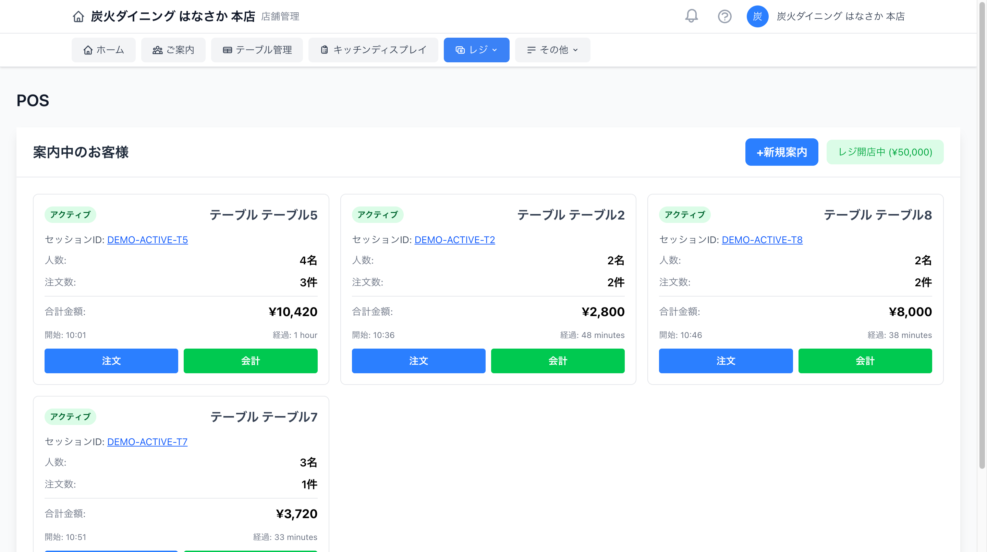Click the ¥3,720 total amount
Screen dimensions: 987x552
click(x=296, y=514)
